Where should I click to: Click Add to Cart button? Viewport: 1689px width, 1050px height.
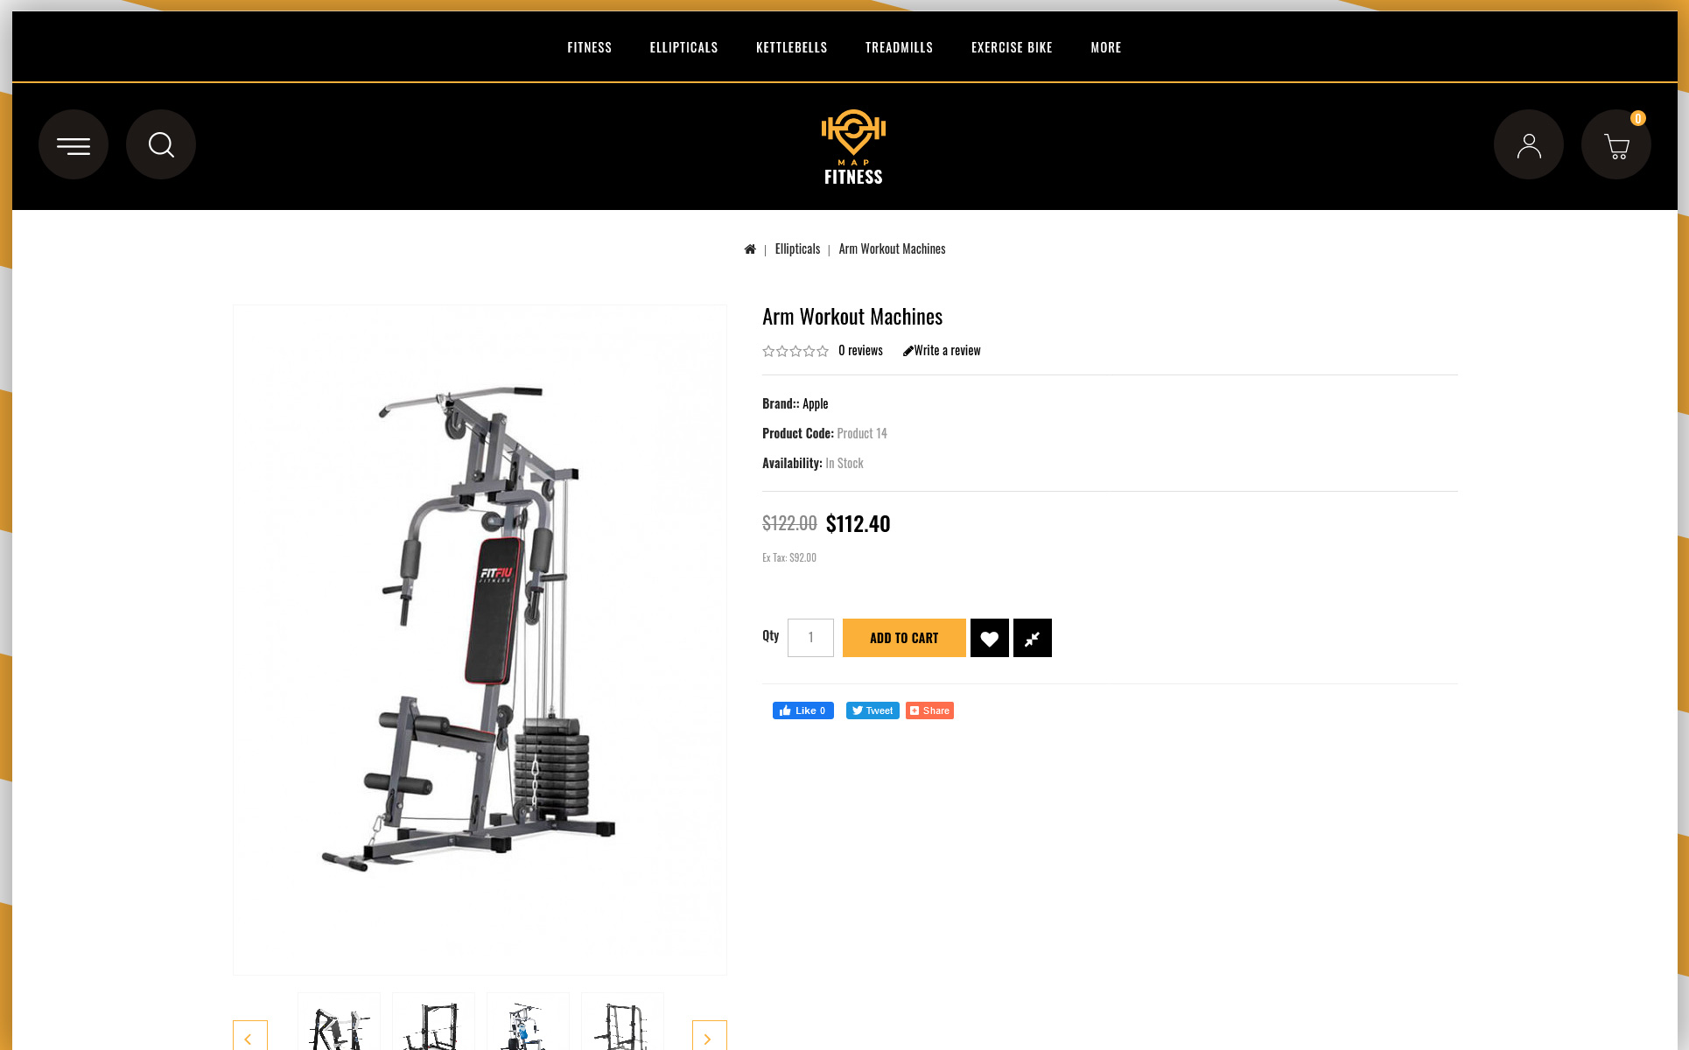pyautogui.click(x=904, y=638)
